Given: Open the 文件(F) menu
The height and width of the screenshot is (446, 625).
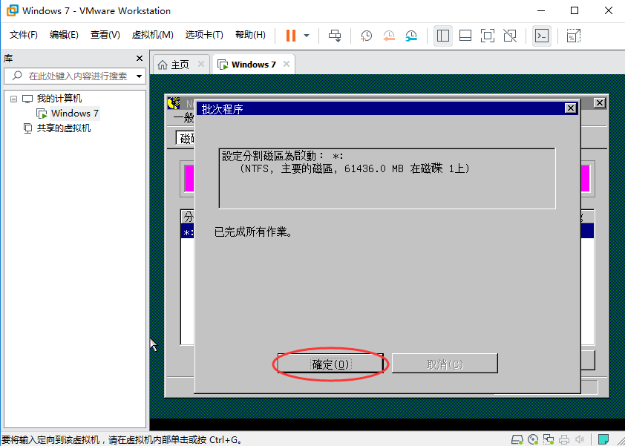Looking at the screenshot, I should pos(24,35).
